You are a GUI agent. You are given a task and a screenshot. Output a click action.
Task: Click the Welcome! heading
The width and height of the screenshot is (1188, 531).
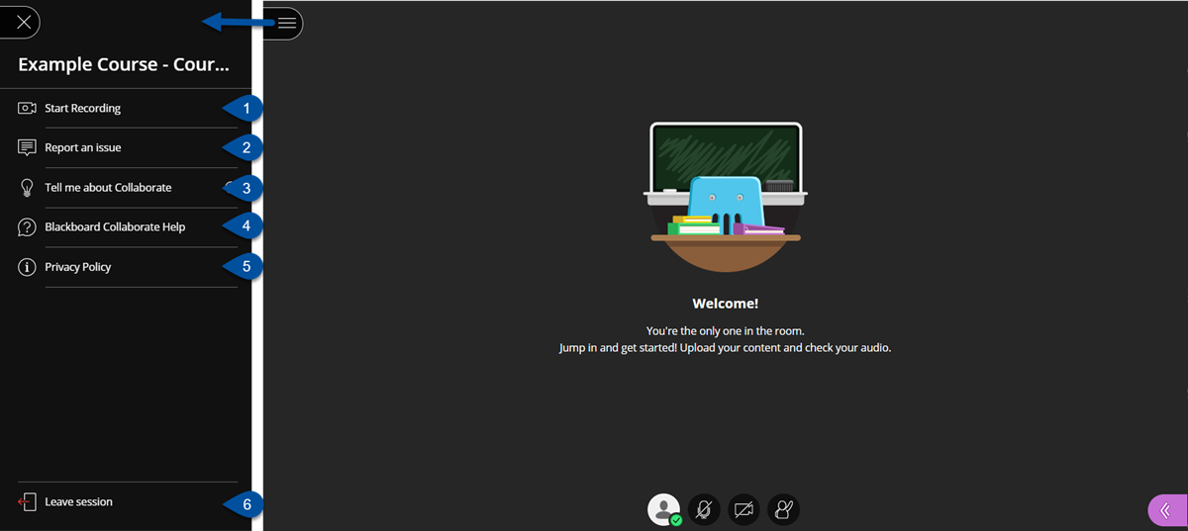(725, 304)
